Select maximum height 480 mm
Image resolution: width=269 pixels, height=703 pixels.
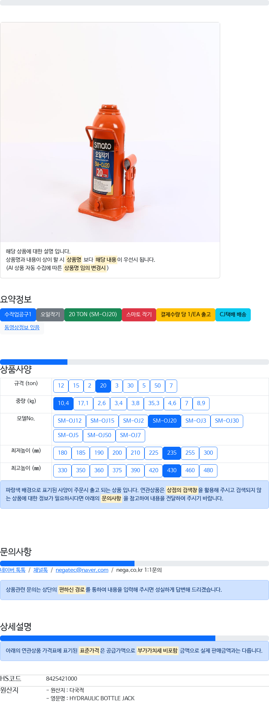(x=208, y=471)
